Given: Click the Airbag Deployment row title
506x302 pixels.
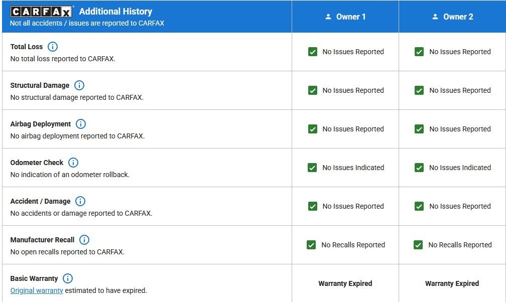Looking at the screenshot, I should [41, 124].
